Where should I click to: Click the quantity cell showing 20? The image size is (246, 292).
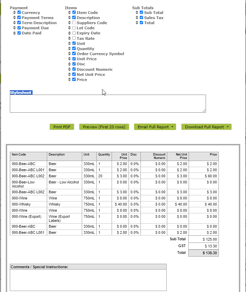point(104,176)
